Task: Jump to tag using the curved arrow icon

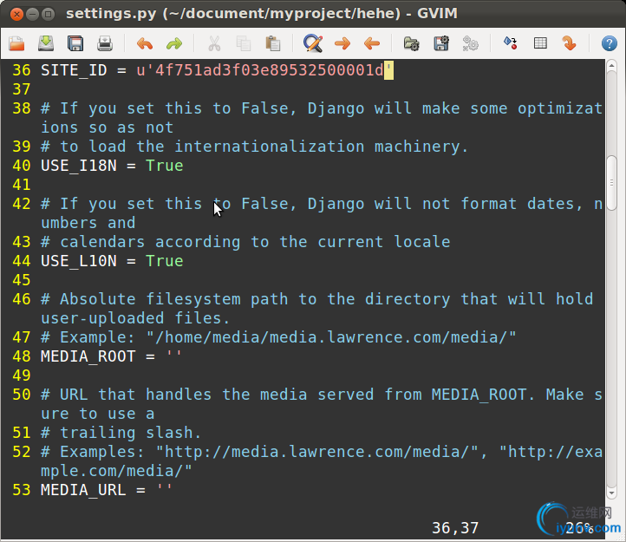Action: [570, 43]
